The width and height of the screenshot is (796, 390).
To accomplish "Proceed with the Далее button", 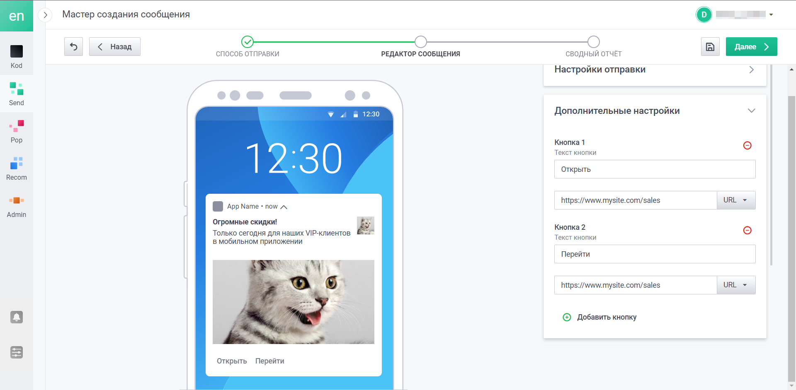I will 751,46.
